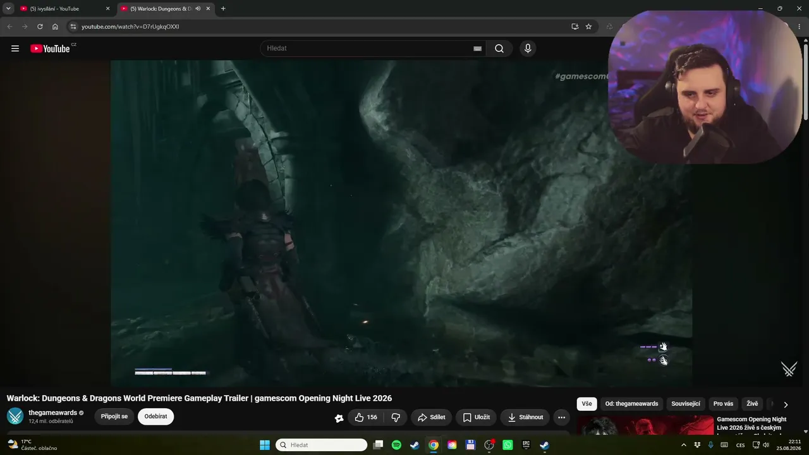Viewport: 809px width, 455px height.
Task: Bookmark this page with the star
Action: point(588,27)
